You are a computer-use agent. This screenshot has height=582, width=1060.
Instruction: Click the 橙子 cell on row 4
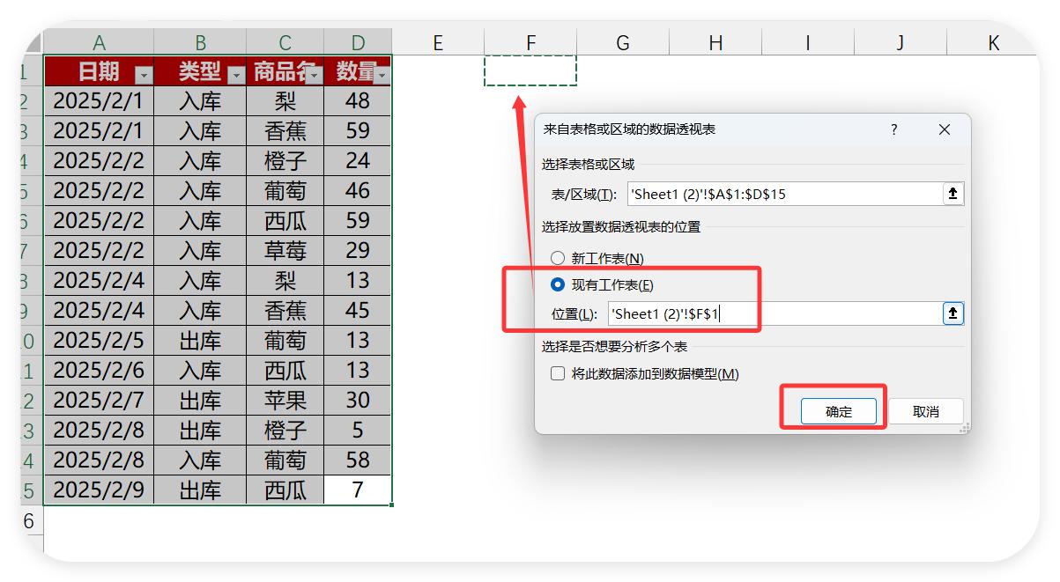(285, 160)
